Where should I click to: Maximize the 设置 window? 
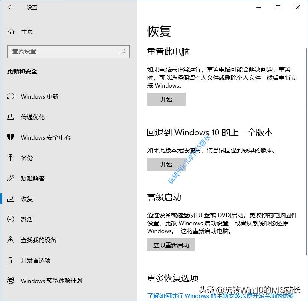click(278, 7)
